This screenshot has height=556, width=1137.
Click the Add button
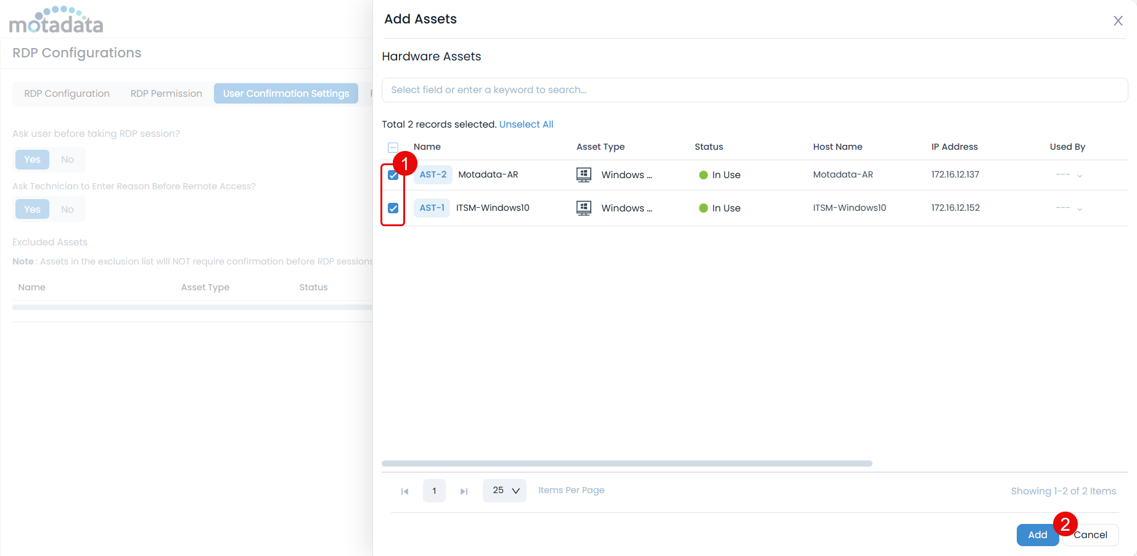(1037, 534)
